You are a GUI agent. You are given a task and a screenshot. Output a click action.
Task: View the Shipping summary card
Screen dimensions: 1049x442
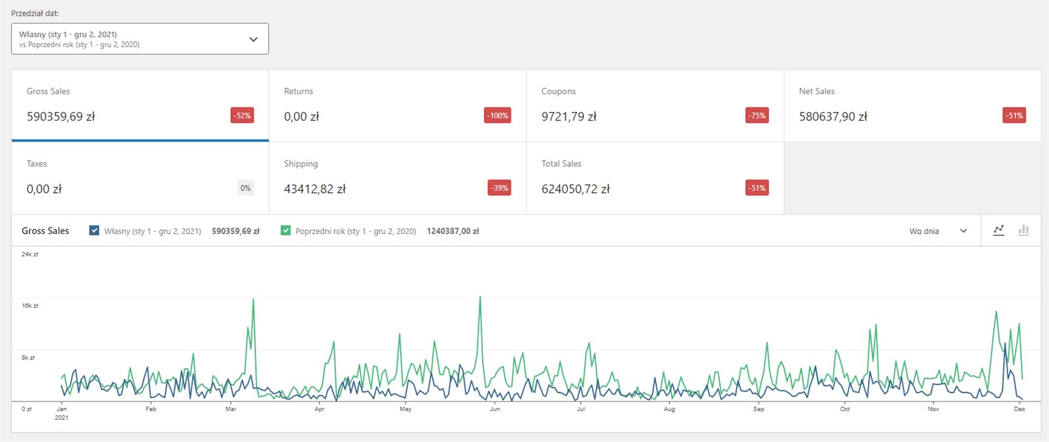(397, 178)
